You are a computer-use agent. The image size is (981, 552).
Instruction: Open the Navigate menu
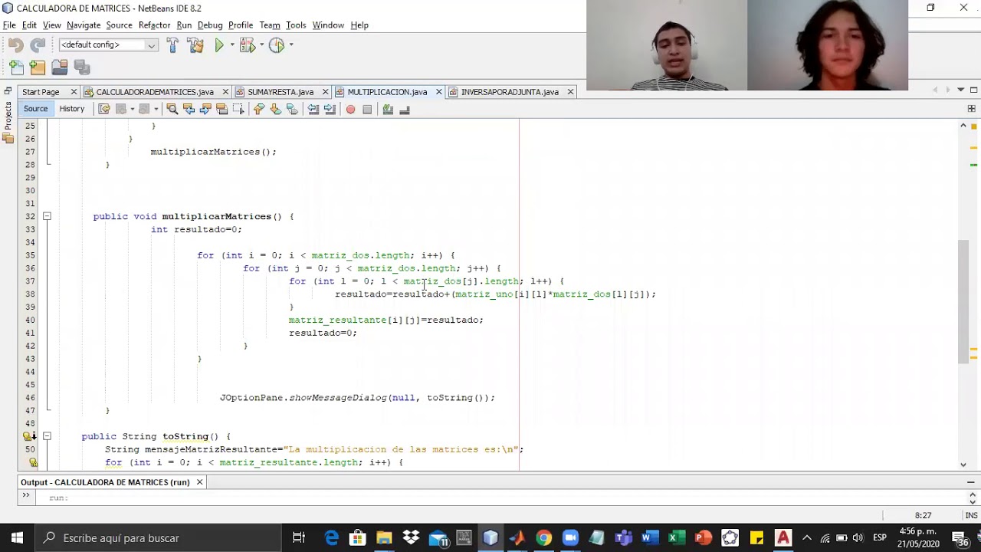click(84, 25)
